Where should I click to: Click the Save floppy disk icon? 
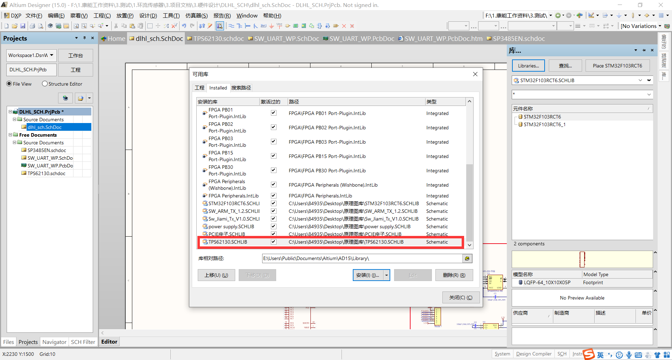pos(22,26)
